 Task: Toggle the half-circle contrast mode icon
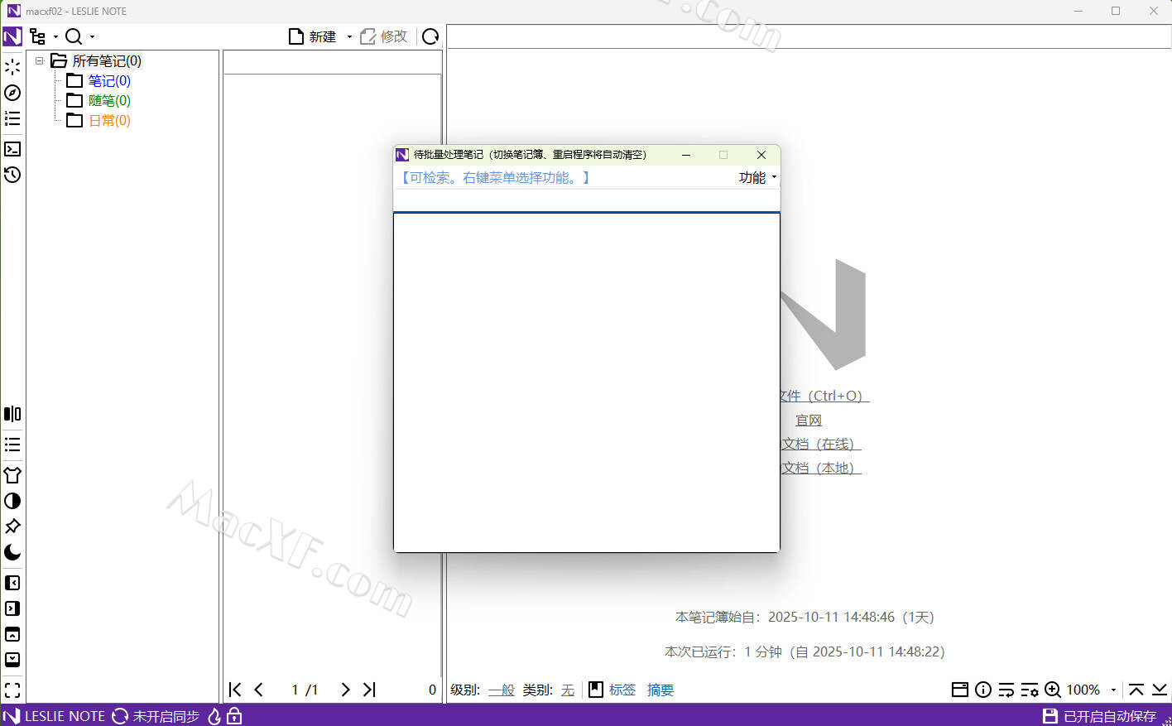coord(12,501)
